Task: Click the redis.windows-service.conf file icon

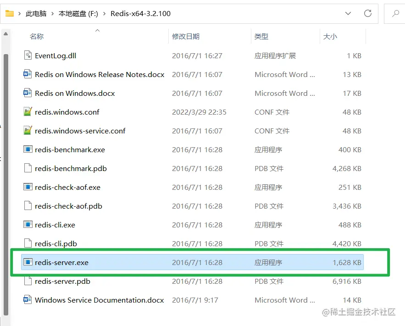Action: pyautogui.click(x=28, y=131)
